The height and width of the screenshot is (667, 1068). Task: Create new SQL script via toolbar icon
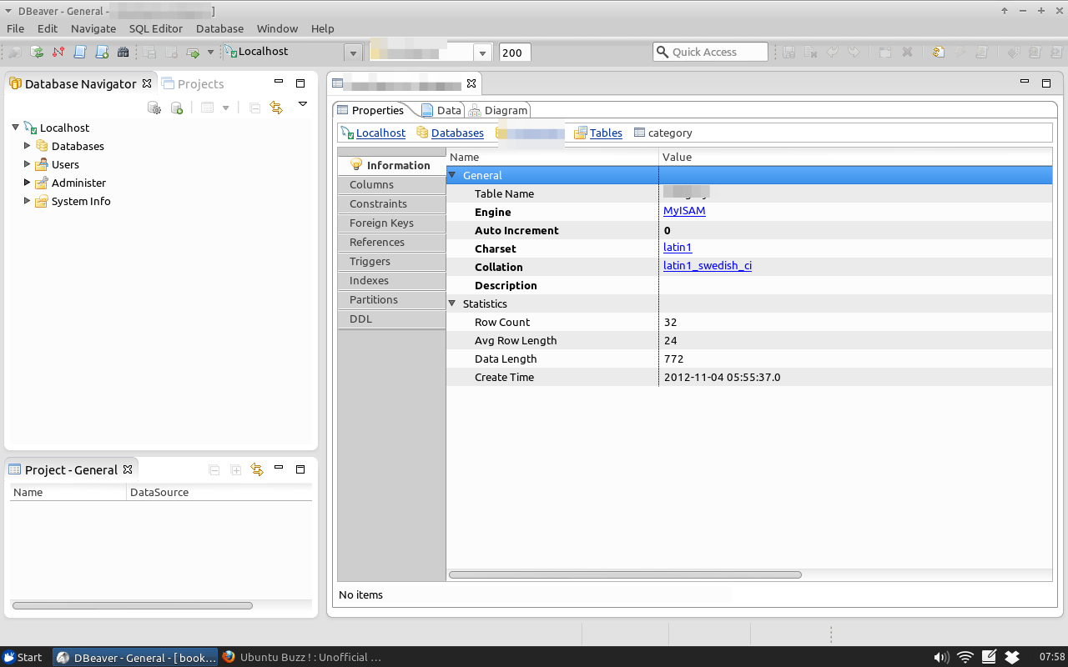(102, 52)
